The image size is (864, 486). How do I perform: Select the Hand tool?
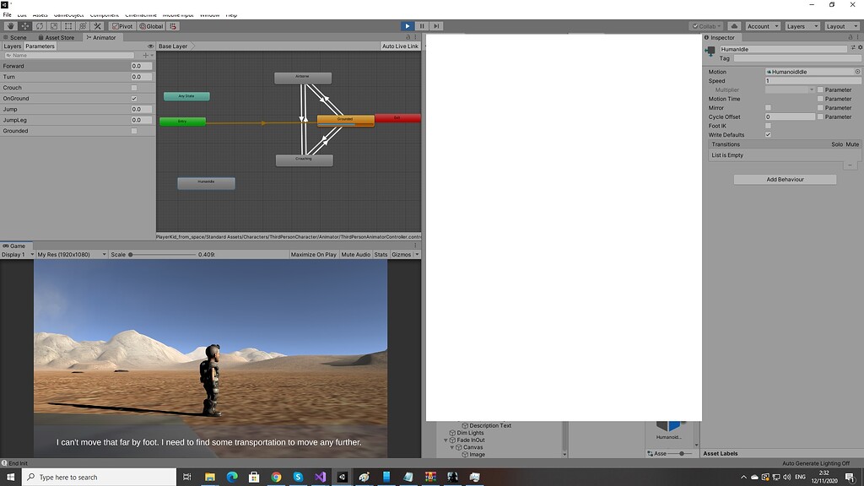tap(10, 26)
